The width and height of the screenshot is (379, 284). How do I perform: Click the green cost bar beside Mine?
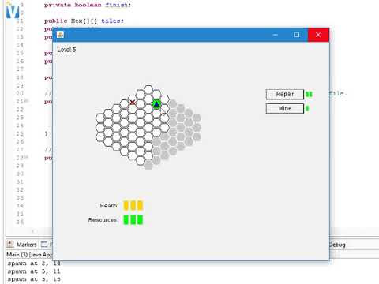307,108
